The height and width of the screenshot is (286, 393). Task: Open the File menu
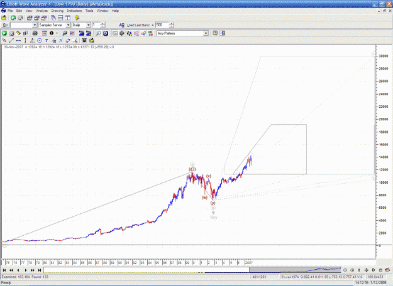point(10,11)
